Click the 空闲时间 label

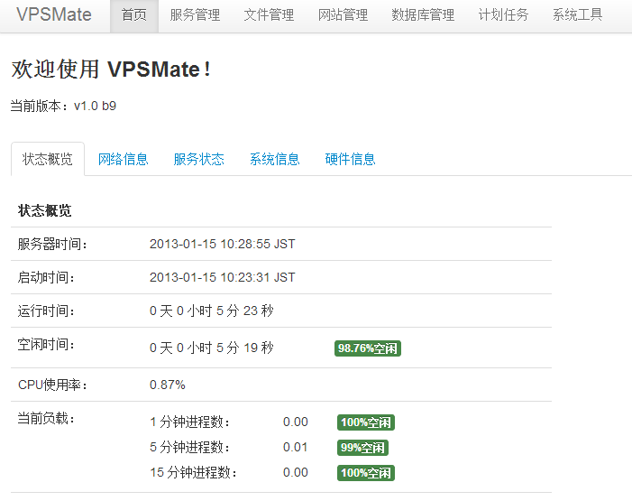(x=46, y=344)
